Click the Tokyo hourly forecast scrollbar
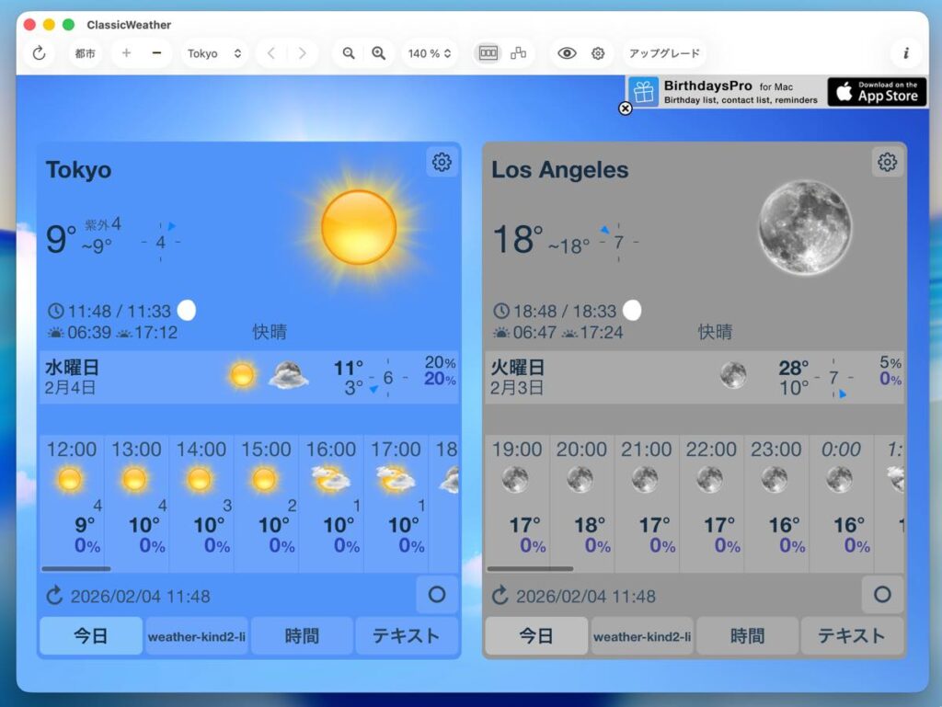This screenshot has height=707, width=942. (76, 569)
